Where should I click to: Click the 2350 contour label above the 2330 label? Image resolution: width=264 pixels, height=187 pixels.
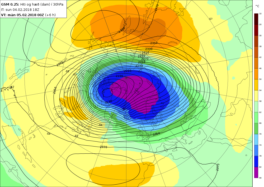click(x=154, y=43)
